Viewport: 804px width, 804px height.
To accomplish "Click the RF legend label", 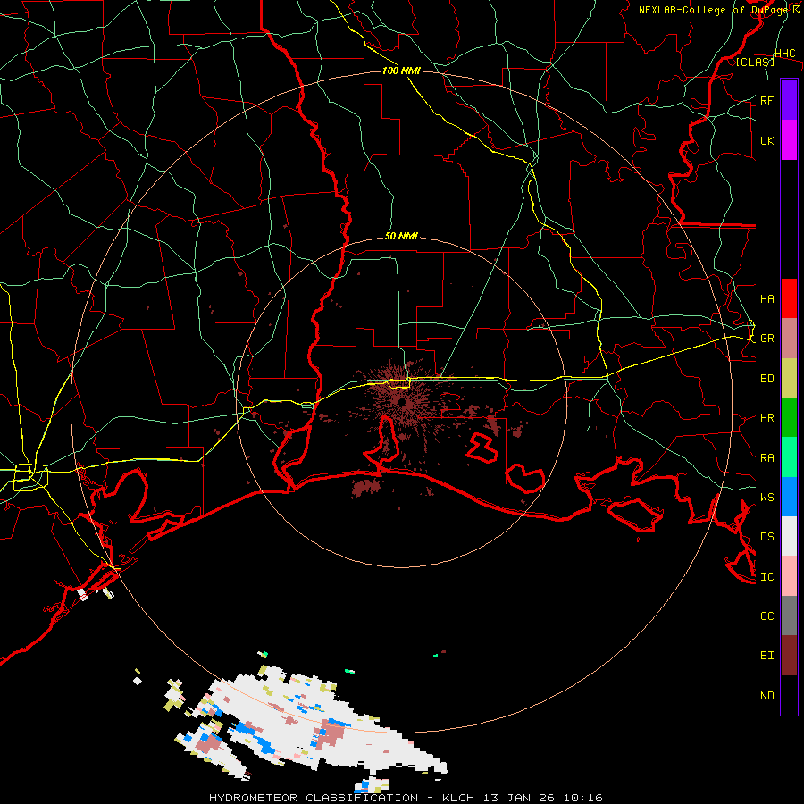I will (766, 100).
